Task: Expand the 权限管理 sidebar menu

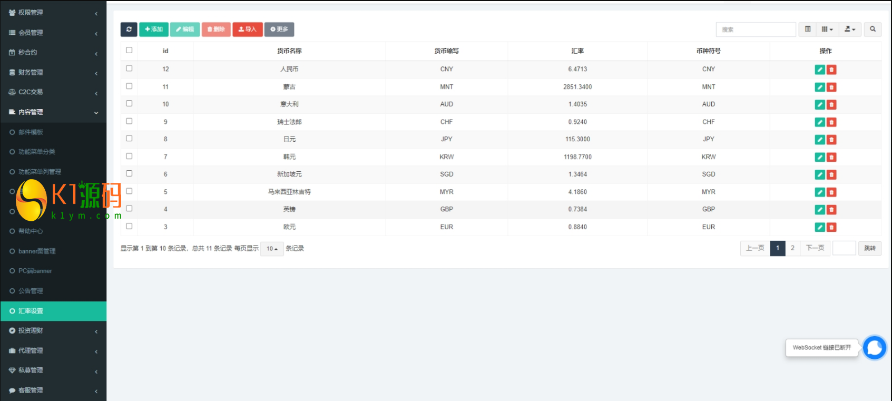Action: 53,13
